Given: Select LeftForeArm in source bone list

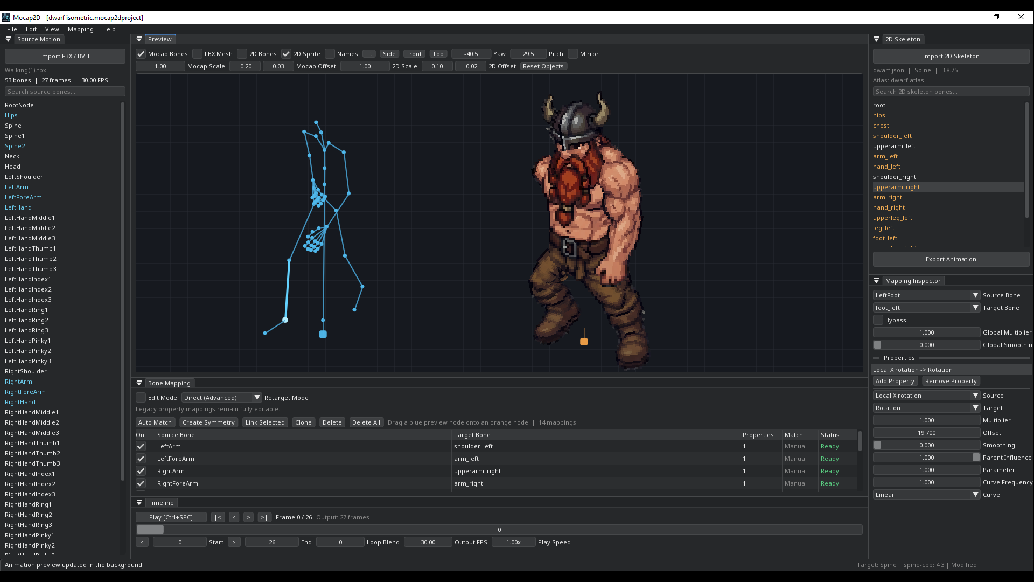Looking at the screenshot, I should tap(23, 197).
